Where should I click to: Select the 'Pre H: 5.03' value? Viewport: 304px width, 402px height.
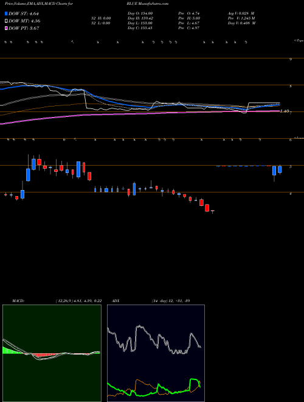[x=189, y=18]
